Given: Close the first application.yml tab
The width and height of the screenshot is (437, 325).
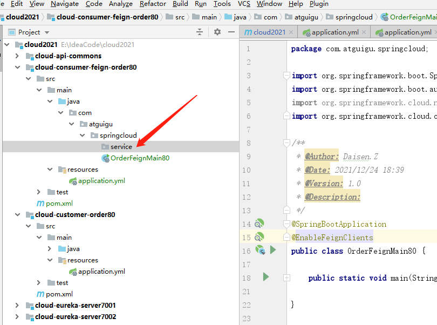Looking at the screenshot, I should [364, 32].
